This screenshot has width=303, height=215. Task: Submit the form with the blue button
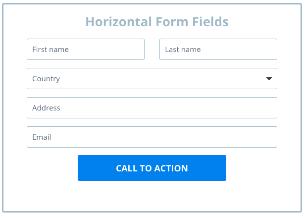151,168
